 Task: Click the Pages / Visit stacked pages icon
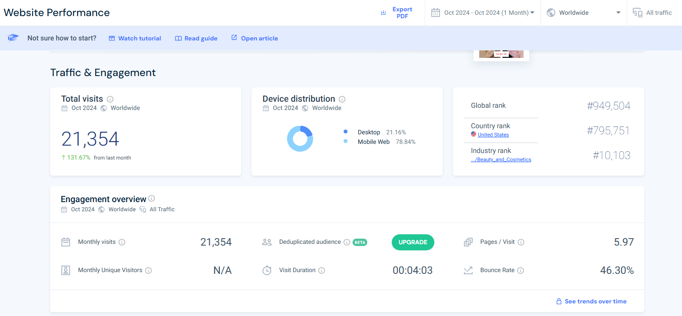pyautogui.click(x=468, y=242)
